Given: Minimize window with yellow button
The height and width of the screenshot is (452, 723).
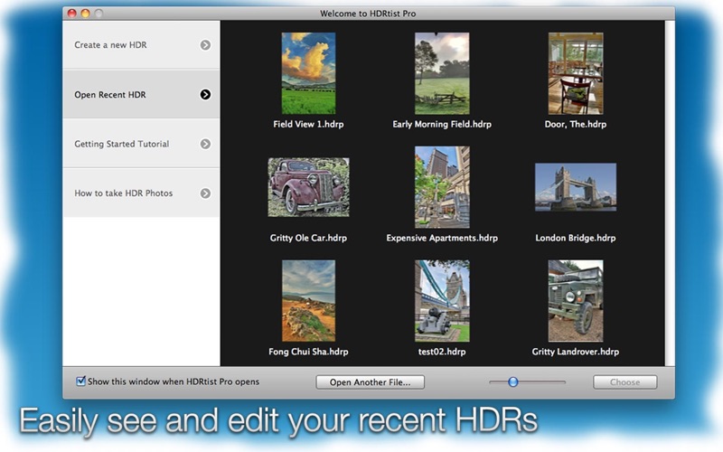Looking at the screenshot, I should tap(85, 14).
